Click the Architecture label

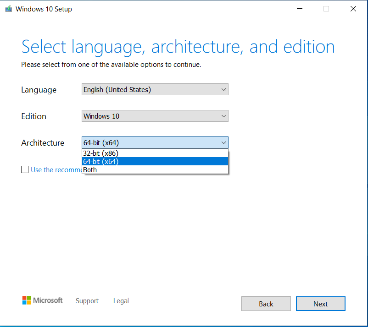[x=43, y=142]
